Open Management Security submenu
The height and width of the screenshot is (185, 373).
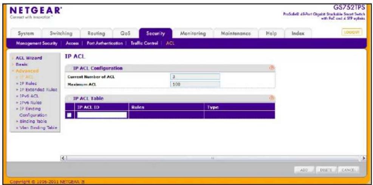36,43
